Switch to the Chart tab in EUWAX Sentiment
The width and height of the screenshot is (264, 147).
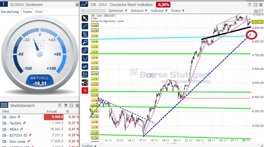[x=39, y=12]
